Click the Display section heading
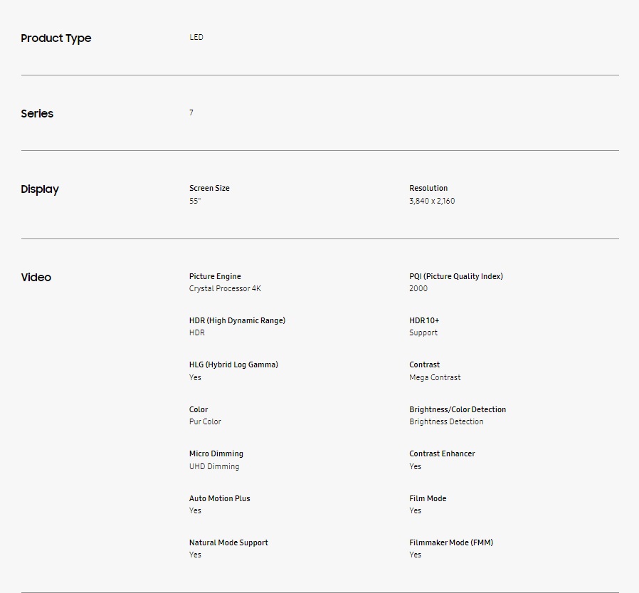The height and width of the screenshot is (593, 639). pos(40,189)
